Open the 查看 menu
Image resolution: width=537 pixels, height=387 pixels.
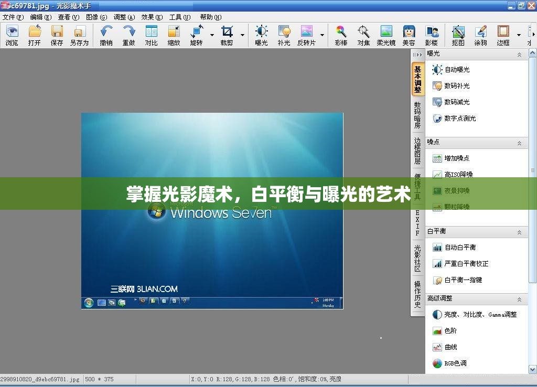pos(69,17)
